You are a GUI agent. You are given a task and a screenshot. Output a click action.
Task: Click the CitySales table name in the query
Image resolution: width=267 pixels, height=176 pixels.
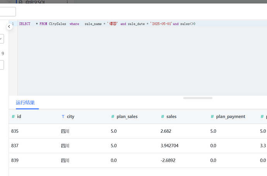click(57, 24)
